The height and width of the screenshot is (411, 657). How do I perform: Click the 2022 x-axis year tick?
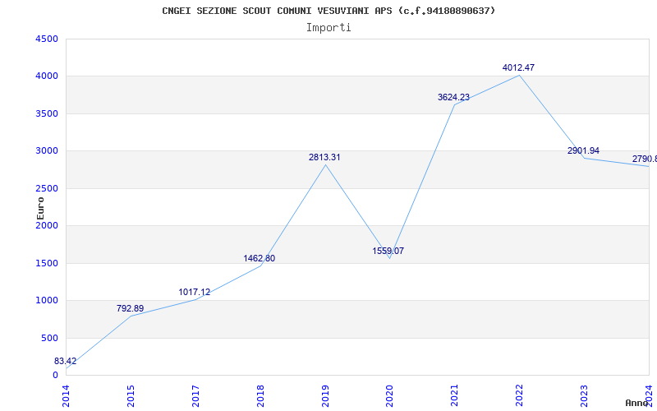coord(520,395)
